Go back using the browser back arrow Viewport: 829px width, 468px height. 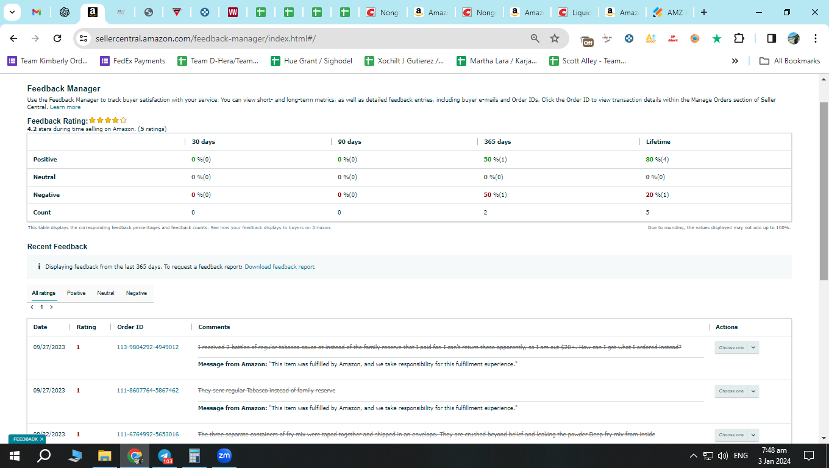pyautogui.click(x=13, y=38)
